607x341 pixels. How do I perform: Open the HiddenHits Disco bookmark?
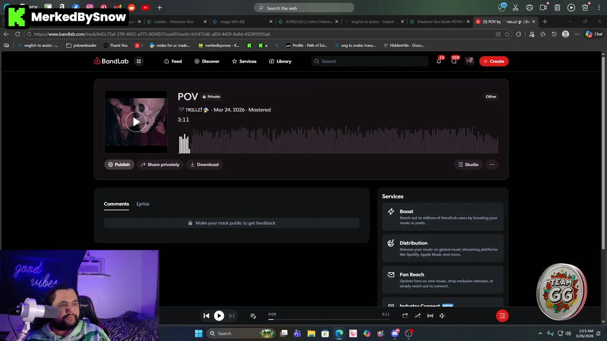[403, 45]
